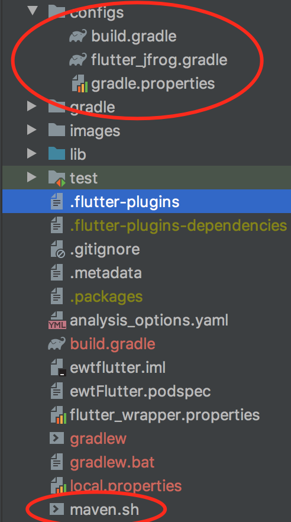Screen dimensions: 291x522
Task: Expand the gradle folder
Action: [x=32, y=107]
